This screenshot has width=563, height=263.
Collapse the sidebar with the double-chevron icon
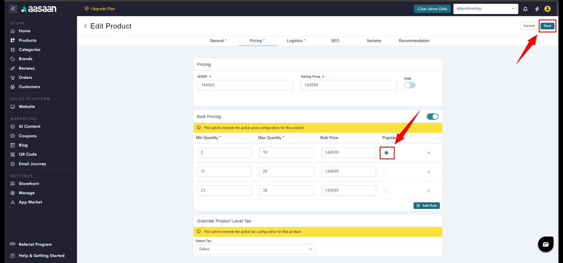click(13, 9)
